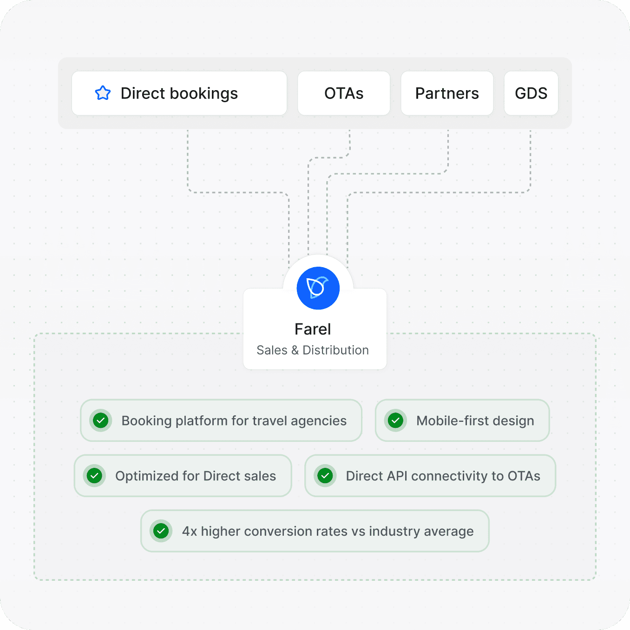Click checkmark icon next to Direct API connectivity

(325, 476)
